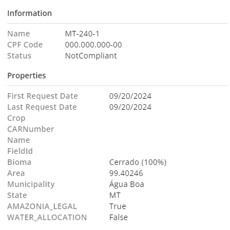The width and height of the screenshot is (230, 230).
Task: Click the Area value 99.40246
Action: pos(126,173)
